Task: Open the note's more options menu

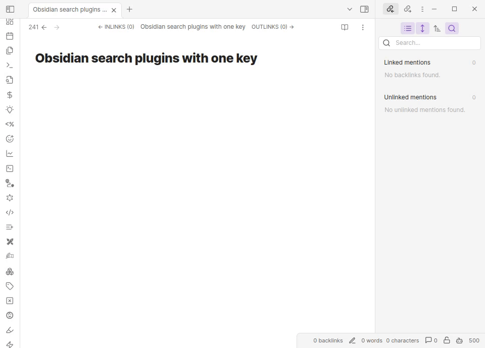Action: 363,27
